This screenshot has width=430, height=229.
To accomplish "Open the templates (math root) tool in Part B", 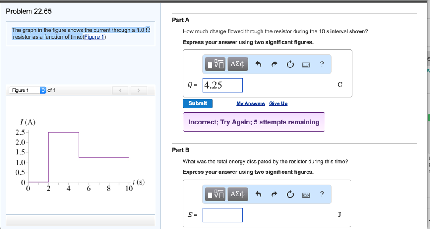I will [x=215, y=194].
